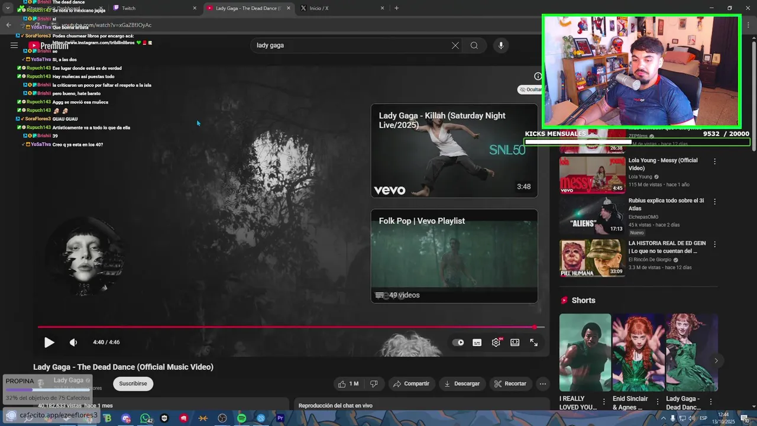This screenshot has width=757, height=426.
Task: Open a new browser tab
Action: pos(396,8)
